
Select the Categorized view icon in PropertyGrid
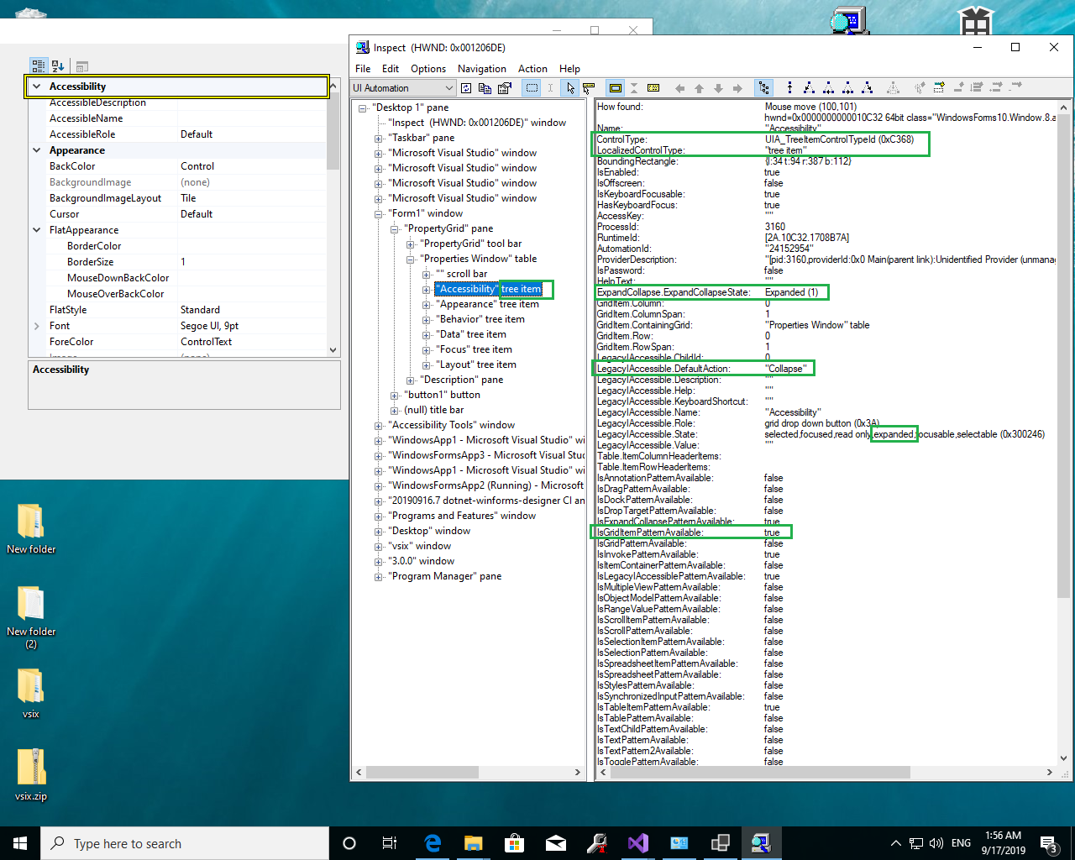pos(38,66)
